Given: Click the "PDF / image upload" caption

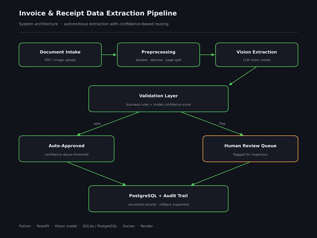Looking at the screenshot, I should pos(60,60).
